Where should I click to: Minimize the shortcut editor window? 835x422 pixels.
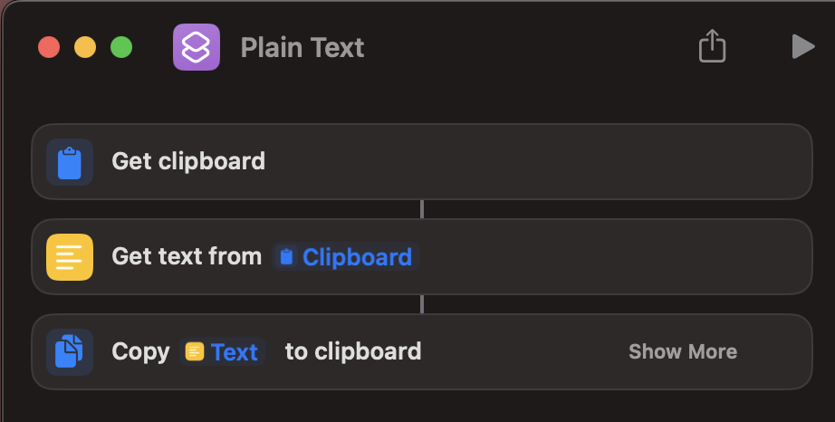[x=85, y=47]
